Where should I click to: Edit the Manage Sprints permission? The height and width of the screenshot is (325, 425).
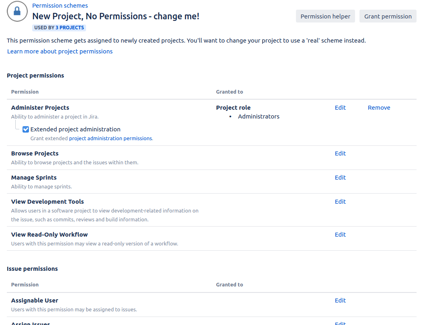pos(340,178)
